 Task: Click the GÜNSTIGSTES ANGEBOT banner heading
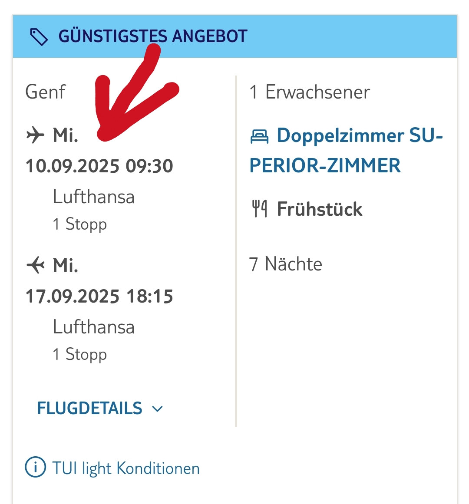coord(153,36)
